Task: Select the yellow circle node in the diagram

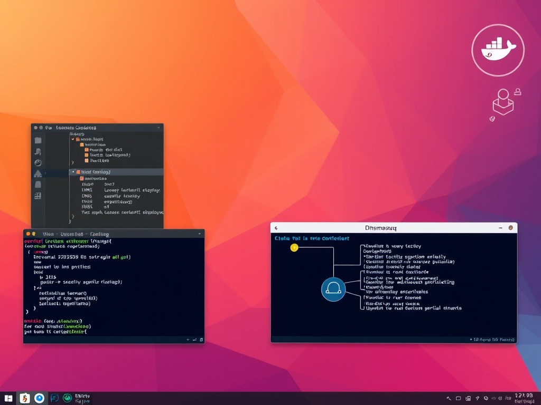Action: tap(294, 247)
